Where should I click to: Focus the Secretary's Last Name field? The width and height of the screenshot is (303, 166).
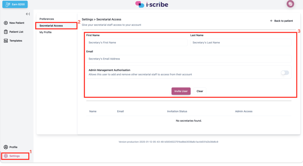pos(241,42)
